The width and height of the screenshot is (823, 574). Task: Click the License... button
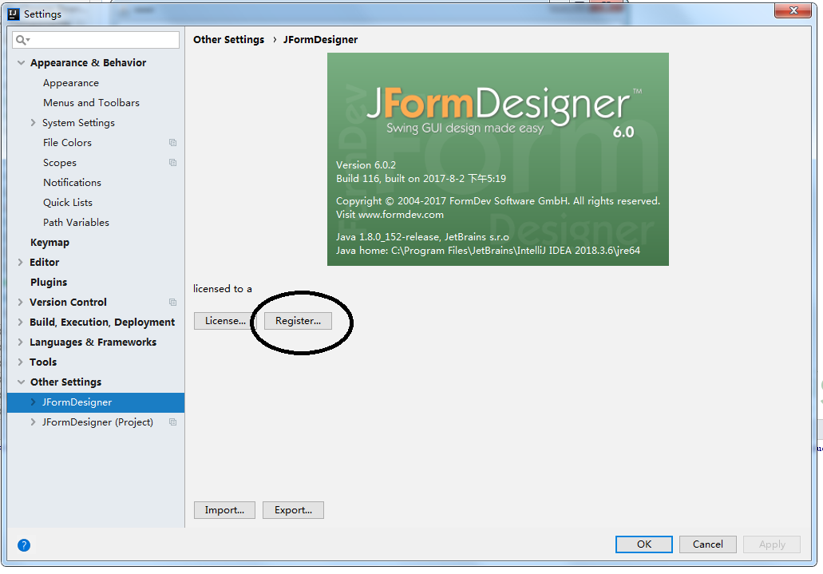[225, 321]
